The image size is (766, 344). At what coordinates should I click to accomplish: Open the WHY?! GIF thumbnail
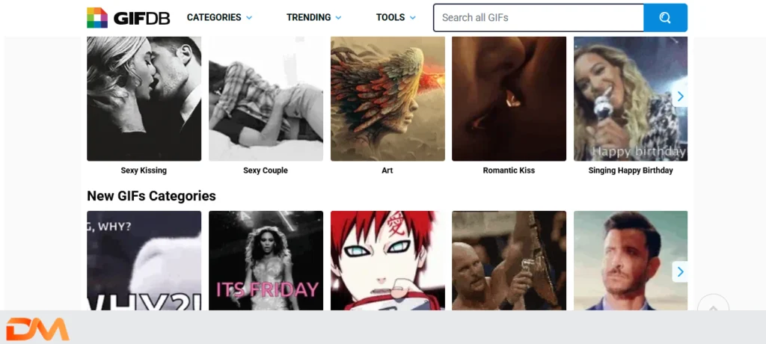(144, 260)
